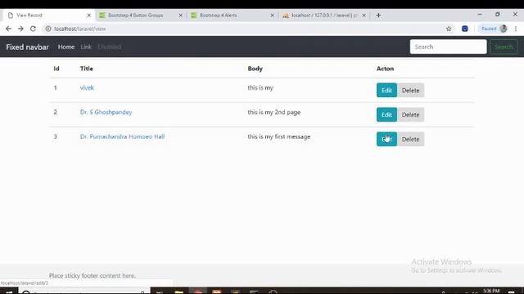Open the Chrome three-dot menu
Viewport: 524px width, 294px height.
[x=516, y=29]
